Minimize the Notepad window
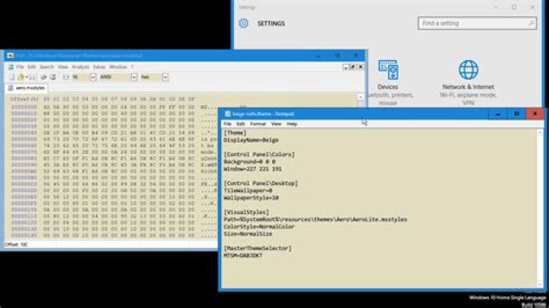The image size is (549, 308). pos(497,114)
